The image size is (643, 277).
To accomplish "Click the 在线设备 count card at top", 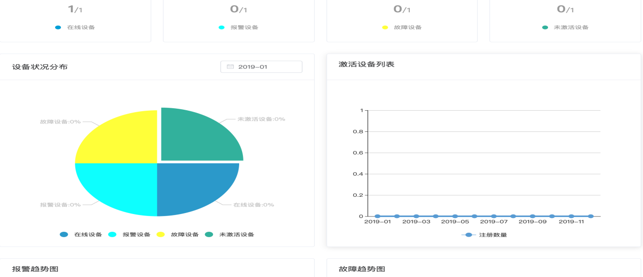I will pyautogui.click(x=75, y=20).
